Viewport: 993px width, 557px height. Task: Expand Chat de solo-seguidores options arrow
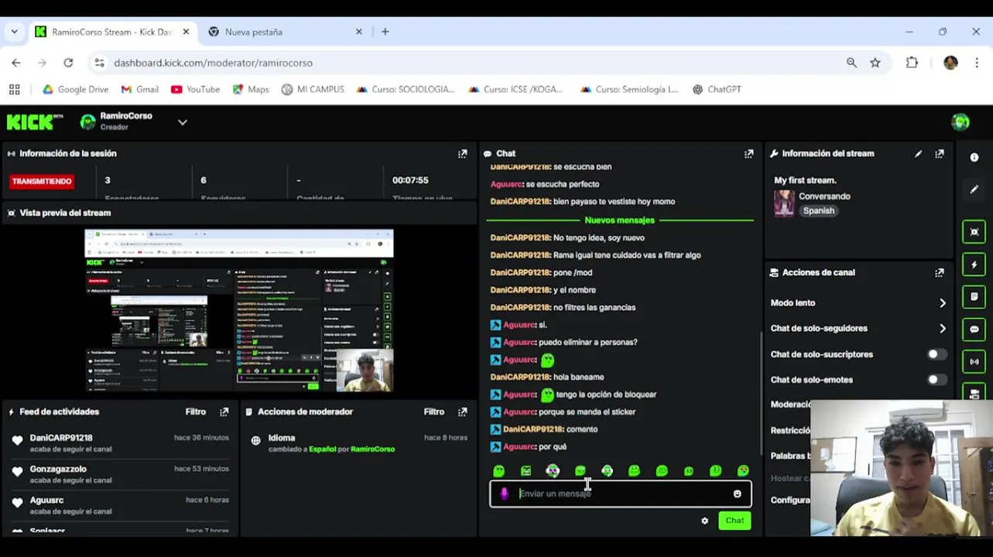pyautogui.click(x=942, y=329)
